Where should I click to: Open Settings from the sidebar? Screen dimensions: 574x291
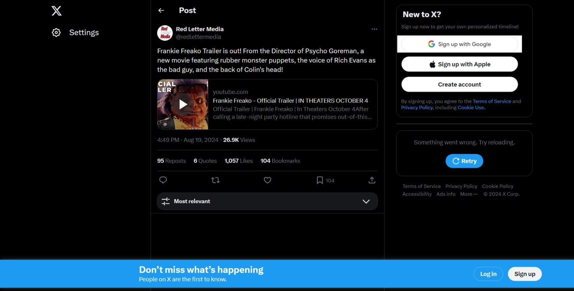[75, 33]
